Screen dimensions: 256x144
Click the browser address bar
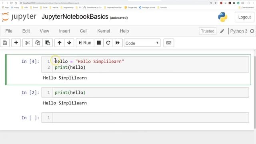[x=114, y=3]
